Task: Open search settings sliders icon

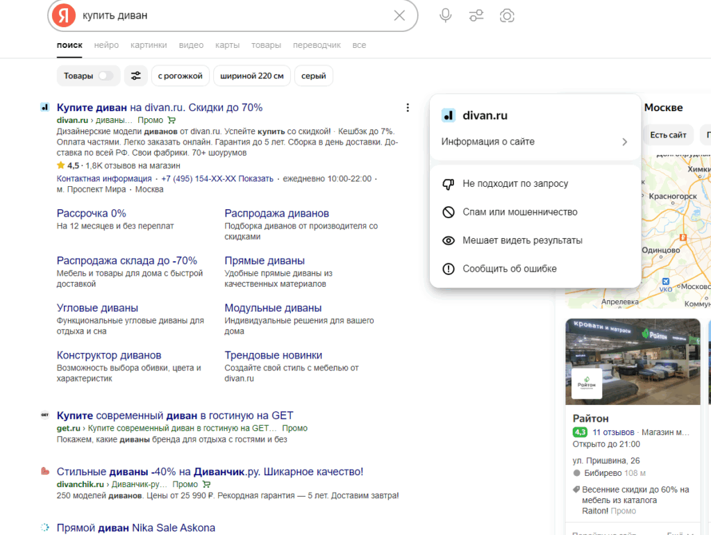Action: tap(476, 15)
